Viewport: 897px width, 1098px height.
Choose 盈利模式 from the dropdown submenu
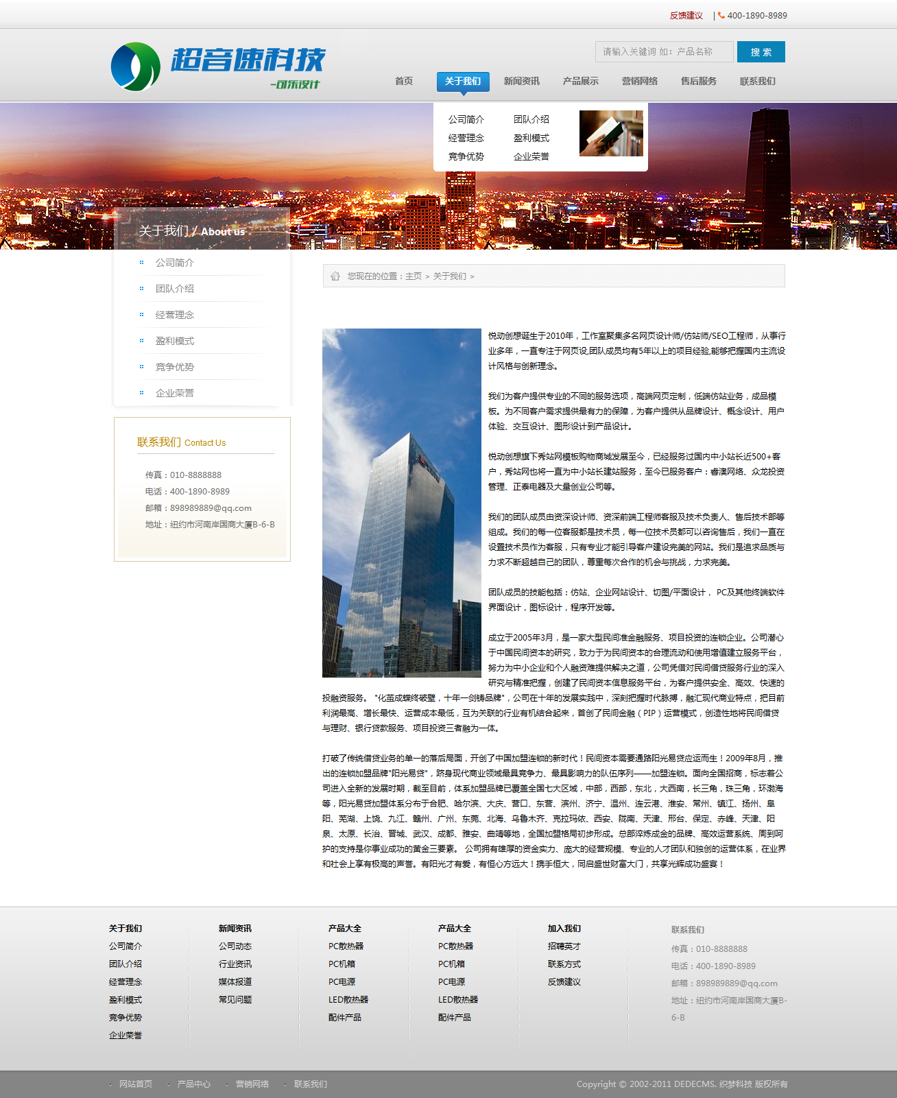point(531,138)
